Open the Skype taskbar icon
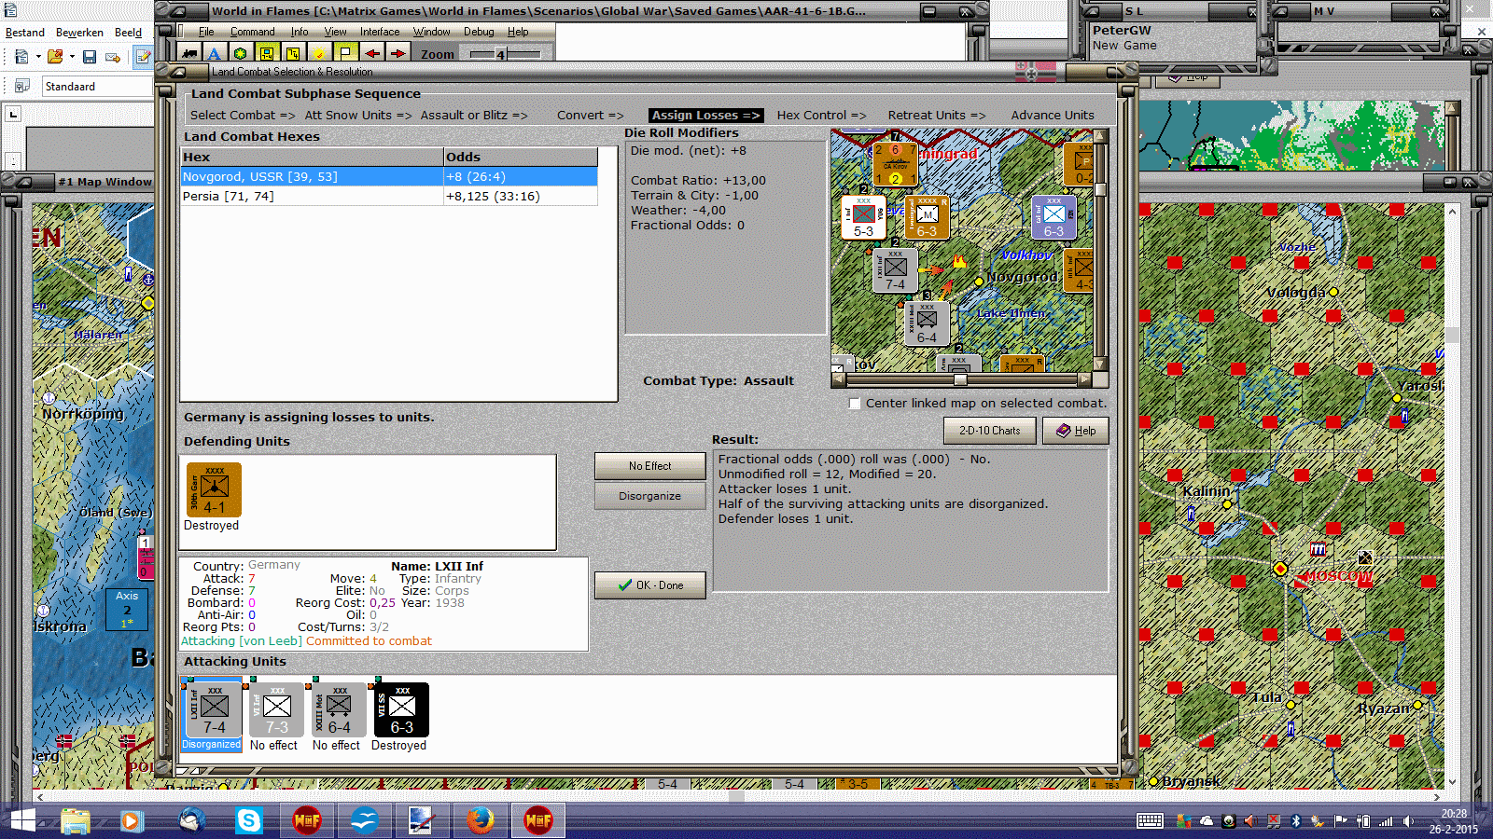The height and width of the screenshot is (839, 1493). point(249,820)
